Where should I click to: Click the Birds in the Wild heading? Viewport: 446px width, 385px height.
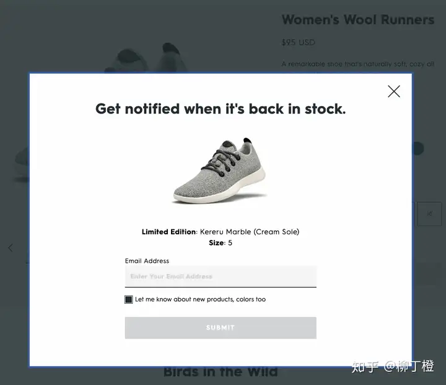[x=221, y=372]
